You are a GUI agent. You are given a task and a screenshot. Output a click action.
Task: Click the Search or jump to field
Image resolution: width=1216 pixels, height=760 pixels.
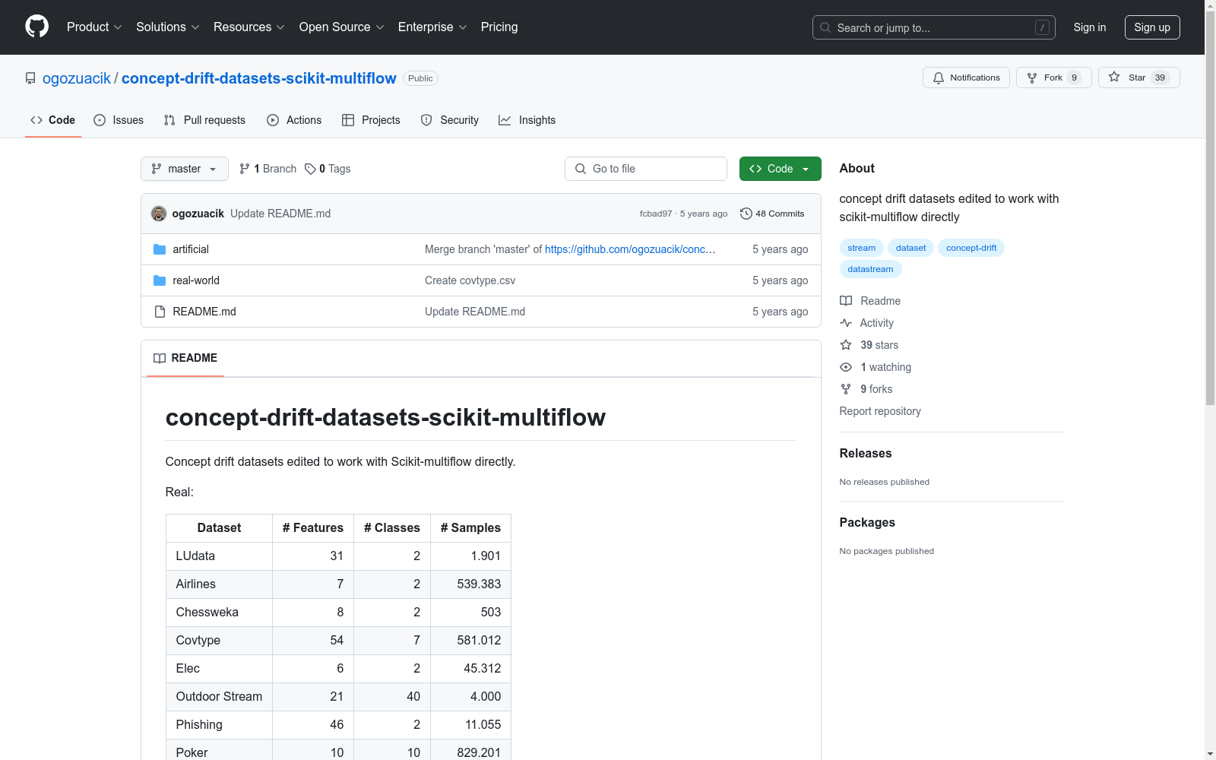934,27
